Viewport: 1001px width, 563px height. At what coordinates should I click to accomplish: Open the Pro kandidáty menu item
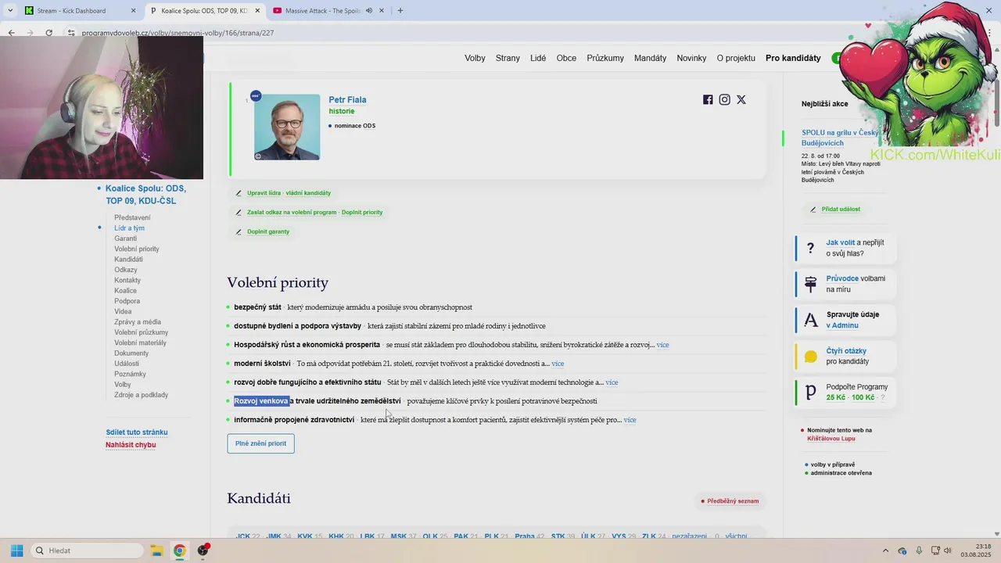coord(793,58)
